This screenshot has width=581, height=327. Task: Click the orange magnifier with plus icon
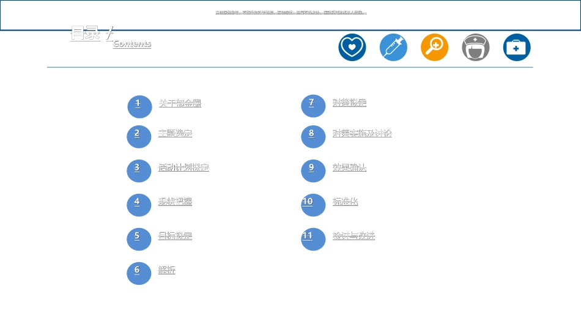pyautogui.click(x=435, y=48)
